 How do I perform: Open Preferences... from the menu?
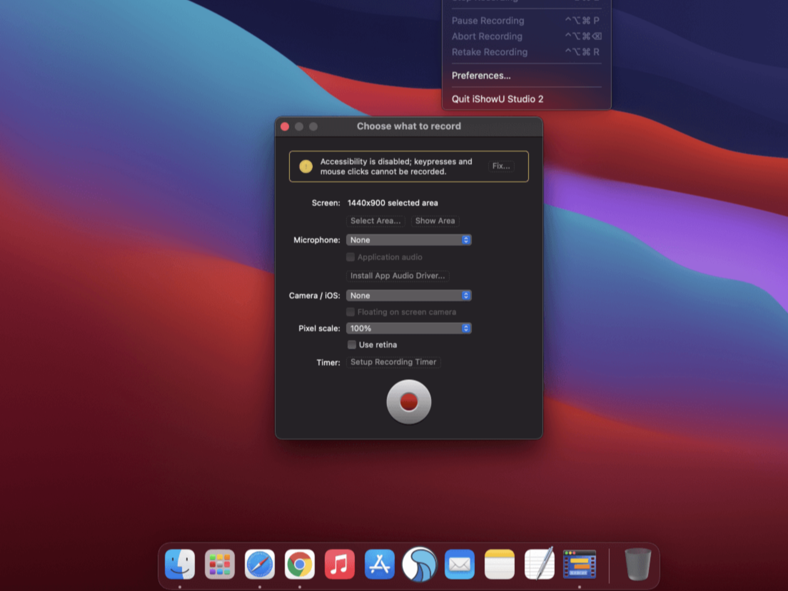point(526,76)
